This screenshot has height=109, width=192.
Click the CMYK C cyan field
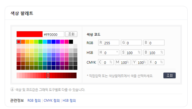pos(106,62)
